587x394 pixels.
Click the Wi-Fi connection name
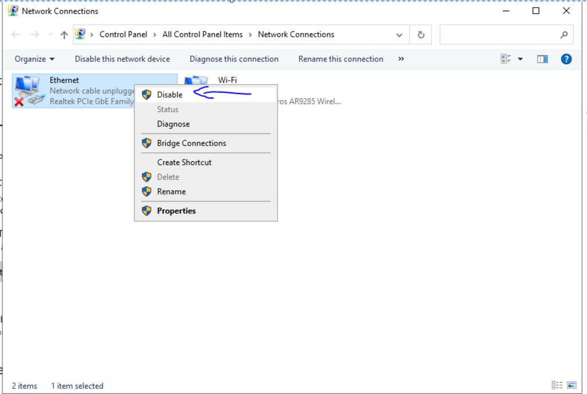227,80
